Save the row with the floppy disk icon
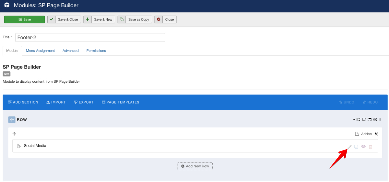389x182 pixels. click(370, 120)
